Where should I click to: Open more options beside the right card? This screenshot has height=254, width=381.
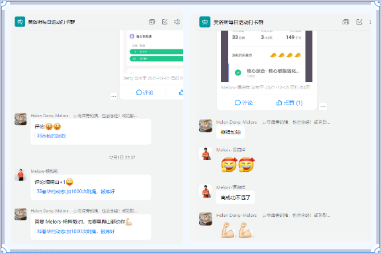click(323, 106)
